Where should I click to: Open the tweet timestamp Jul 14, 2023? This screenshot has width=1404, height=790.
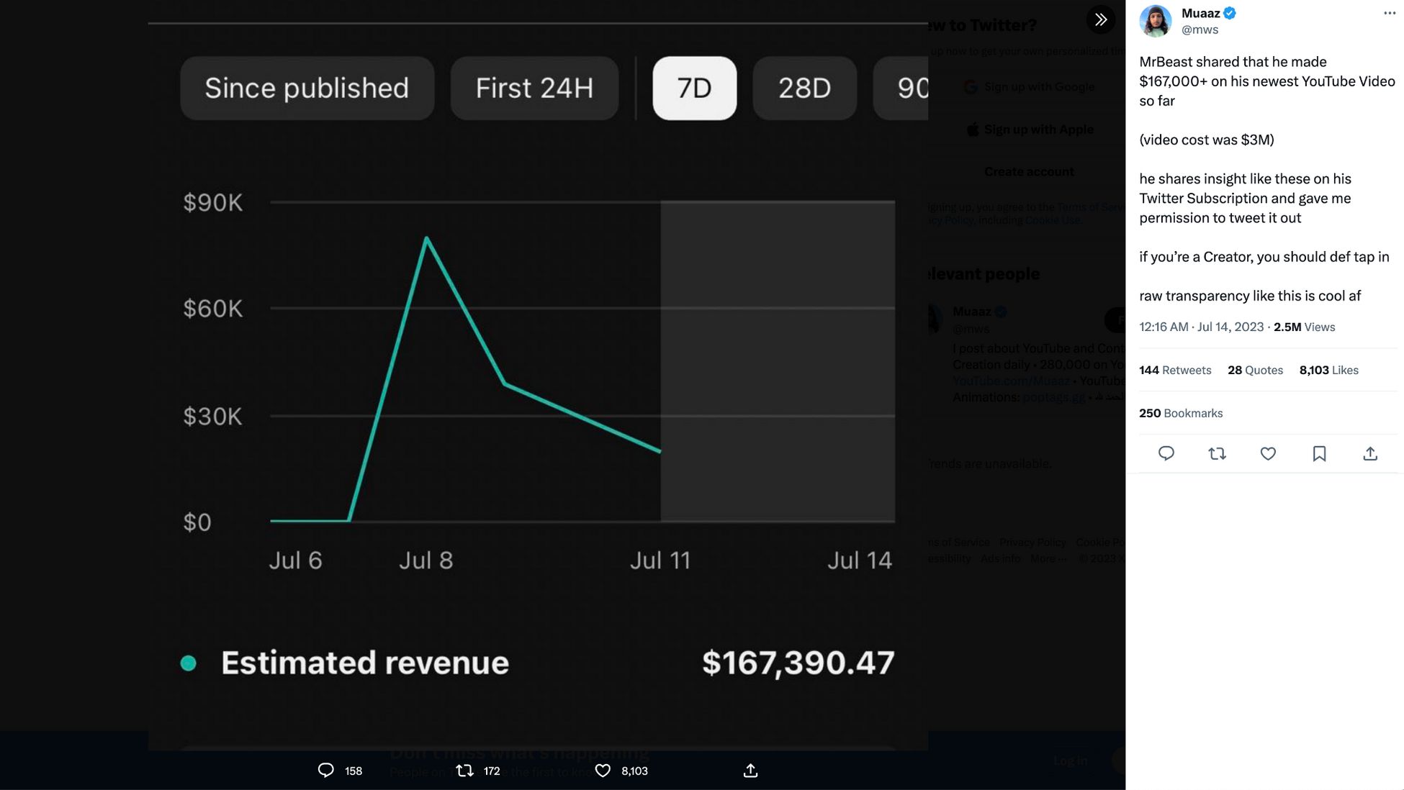[x=1201, y=327]
